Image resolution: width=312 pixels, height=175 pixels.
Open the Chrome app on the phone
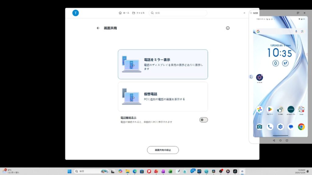(x=301, y=127)
